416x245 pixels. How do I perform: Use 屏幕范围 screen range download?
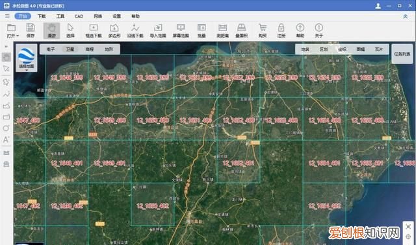181,30
